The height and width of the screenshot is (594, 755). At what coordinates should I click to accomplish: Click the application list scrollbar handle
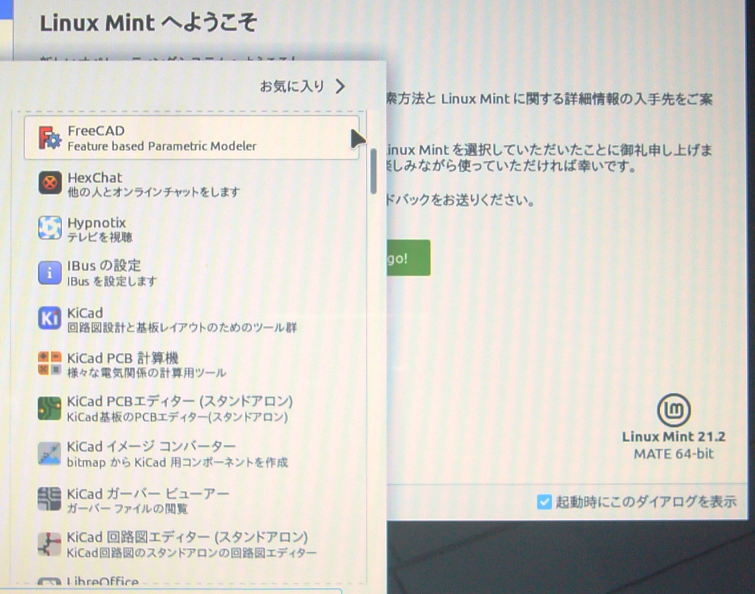click(373, 171)
